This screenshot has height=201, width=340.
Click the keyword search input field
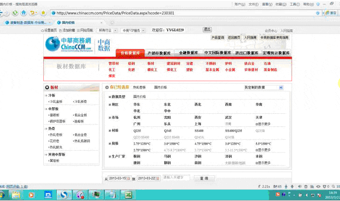(x=176, y=178)
